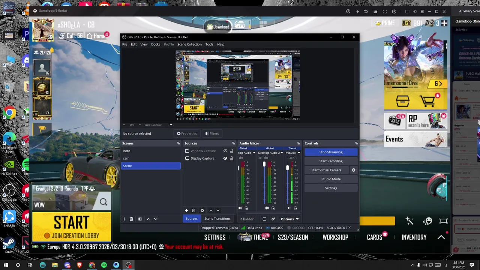480x270 pixels.
Task: Pop out the Audio Mixer dock
Action: (298, 143)
